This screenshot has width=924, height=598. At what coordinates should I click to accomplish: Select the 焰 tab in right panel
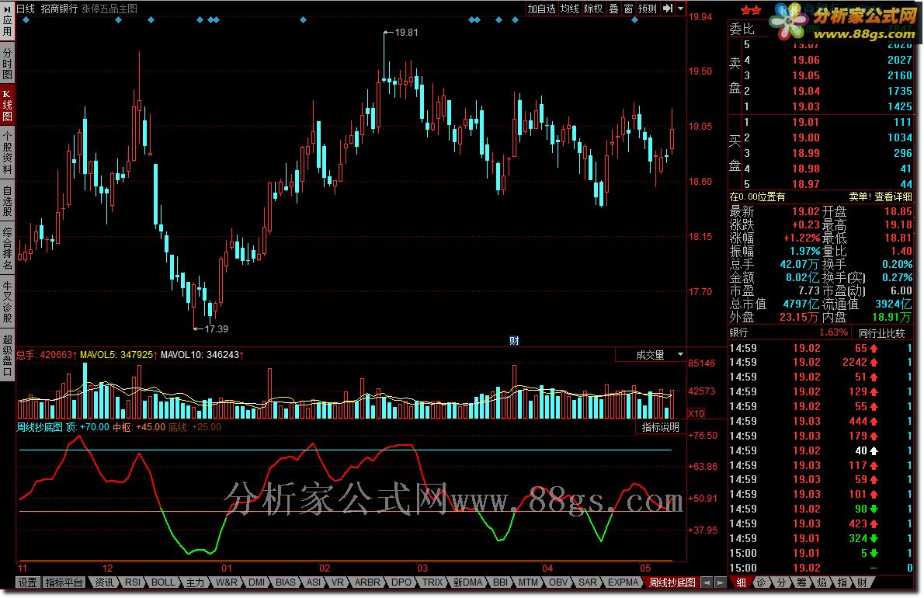coord(822,582)
